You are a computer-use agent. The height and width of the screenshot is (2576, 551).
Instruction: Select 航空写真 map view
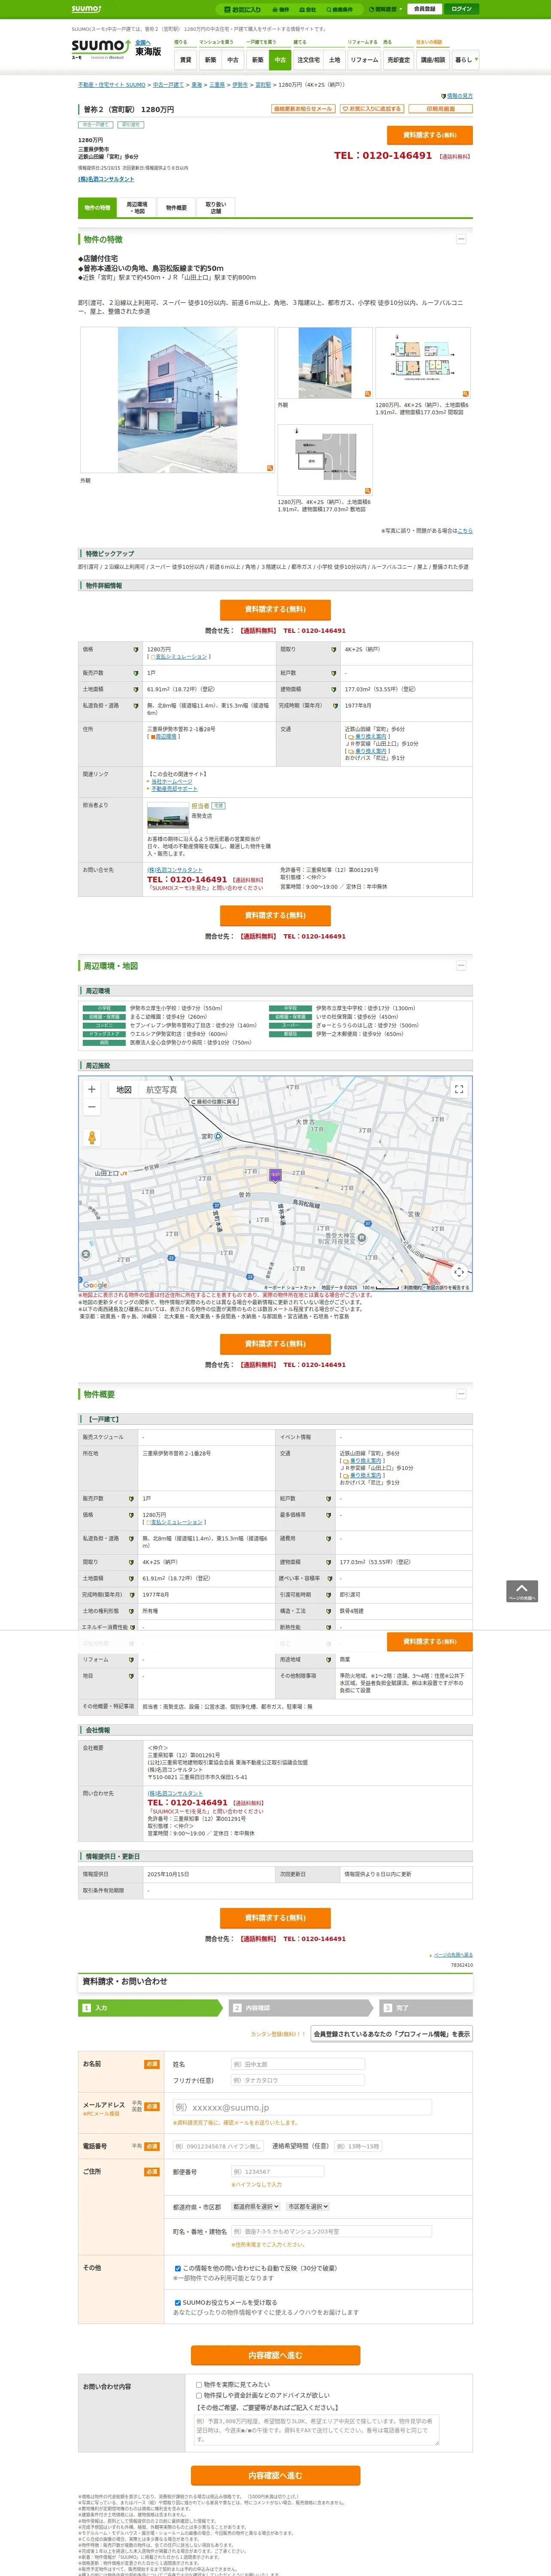tap(162, 1090)
